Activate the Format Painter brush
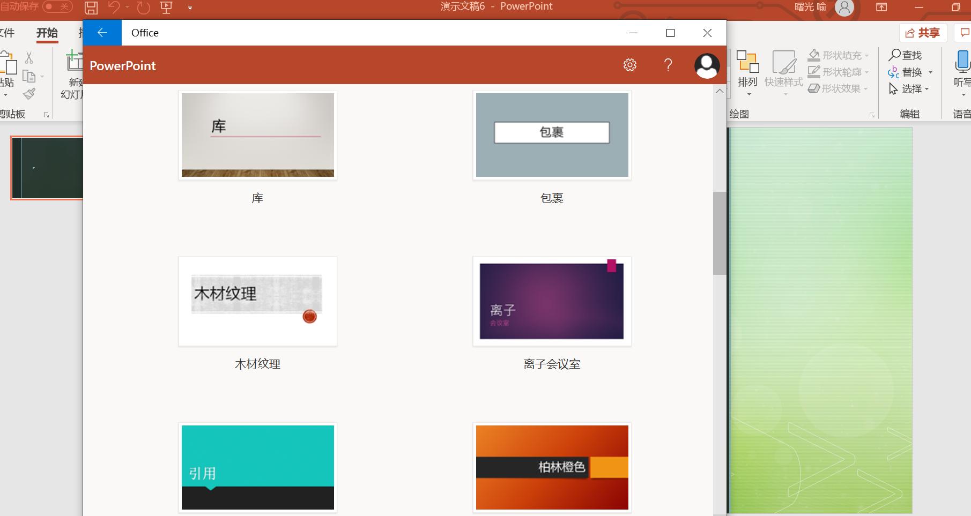The image size is (971, 516). coord(29,94)
